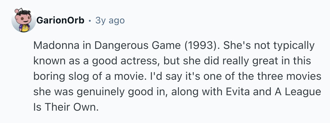Click 'along with' in the fourth line
330x123 pixels.
[185, 91]
